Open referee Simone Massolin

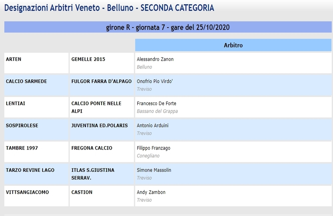[x=154, y=170]
